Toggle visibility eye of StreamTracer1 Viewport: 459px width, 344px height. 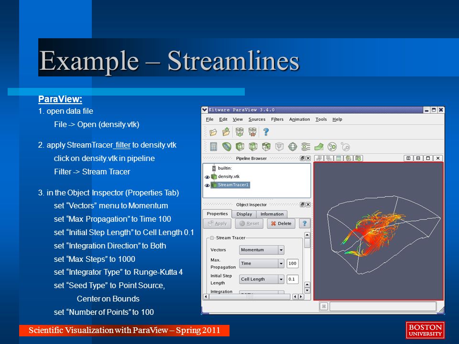(207, 185)
